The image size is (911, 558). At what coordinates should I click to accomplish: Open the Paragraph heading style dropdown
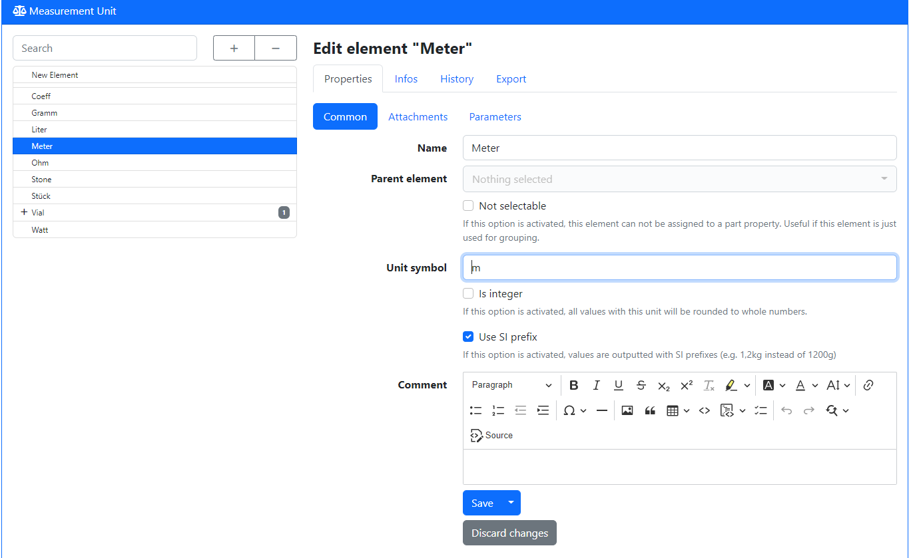[511, 385]
